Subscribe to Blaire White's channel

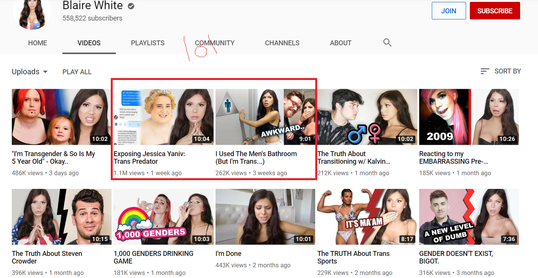(x=495, y=11)
